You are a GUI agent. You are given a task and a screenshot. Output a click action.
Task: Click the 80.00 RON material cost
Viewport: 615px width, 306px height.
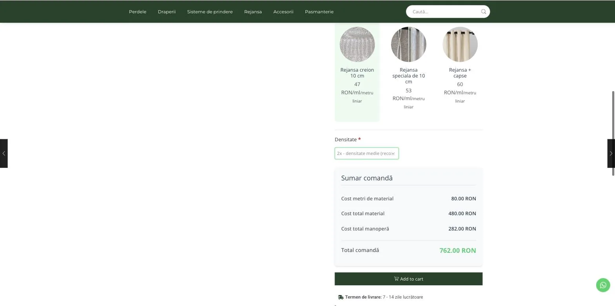tap(464, 199)
